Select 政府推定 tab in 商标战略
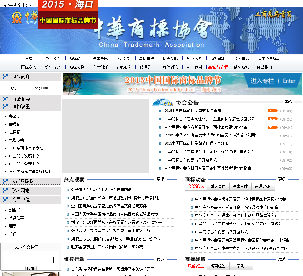 click(x=196, y=266)
